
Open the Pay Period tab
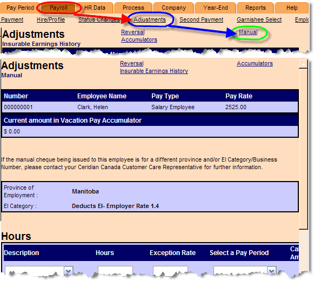19,8
